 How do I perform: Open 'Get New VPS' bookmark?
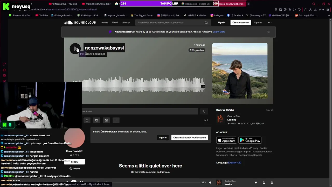coord(280,15)
